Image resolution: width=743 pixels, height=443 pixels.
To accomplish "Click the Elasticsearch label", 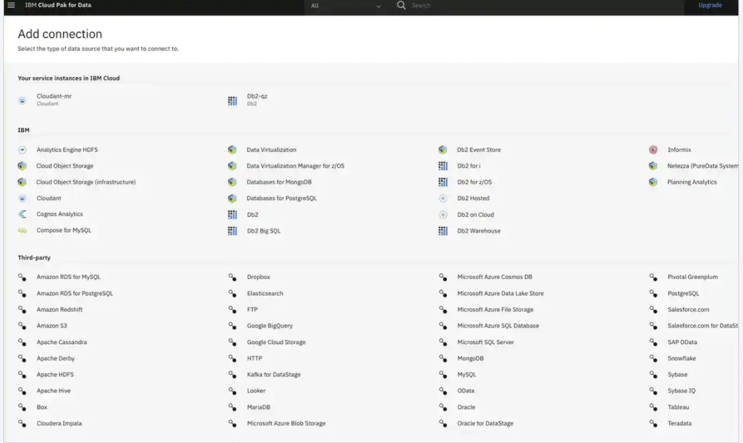I will (265, 293).
